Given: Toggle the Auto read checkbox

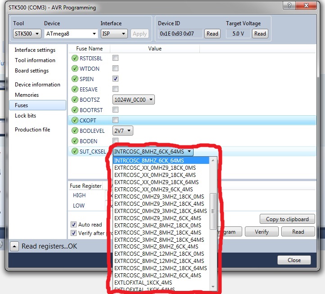Looking at the screenshot, I should click(x=74, y=224).
